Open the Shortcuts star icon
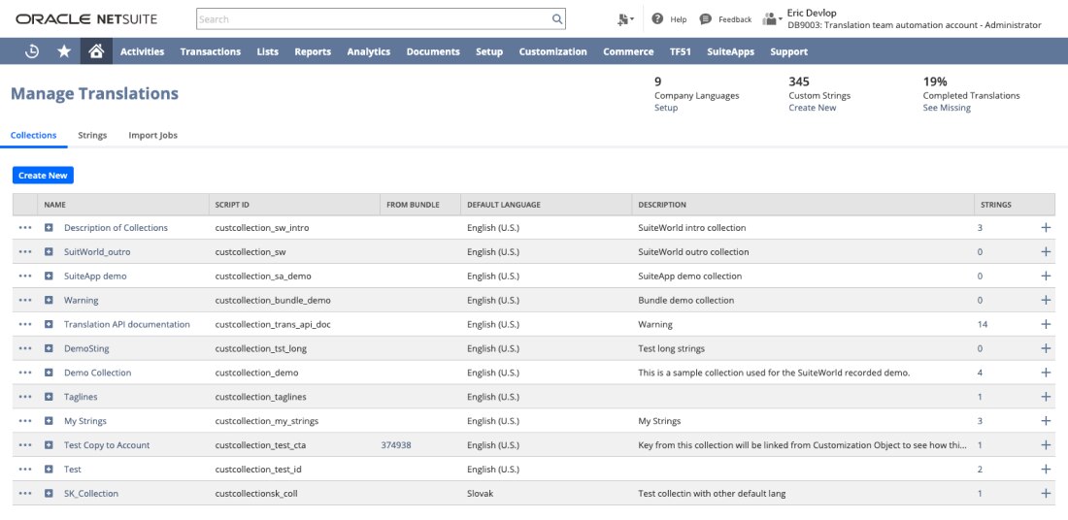This screenshot has width=1068, height=520. click(64, 51)
